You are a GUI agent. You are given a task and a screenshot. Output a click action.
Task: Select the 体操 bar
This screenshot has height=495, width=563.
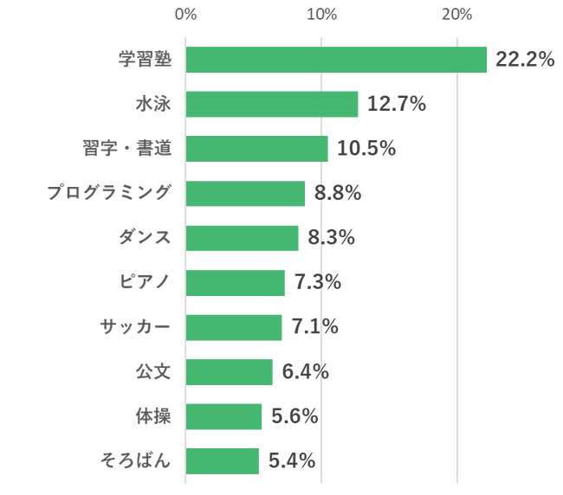(223, 416)
